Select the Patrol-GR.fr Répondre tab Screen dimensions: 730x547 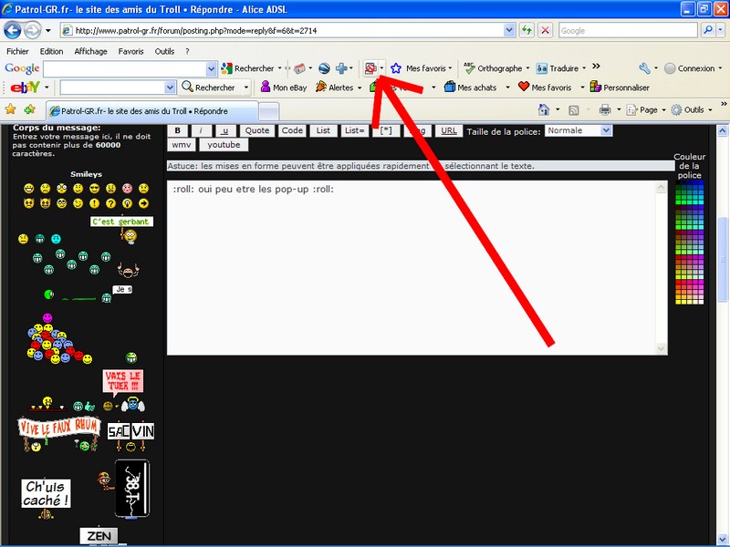pos(152,111)
